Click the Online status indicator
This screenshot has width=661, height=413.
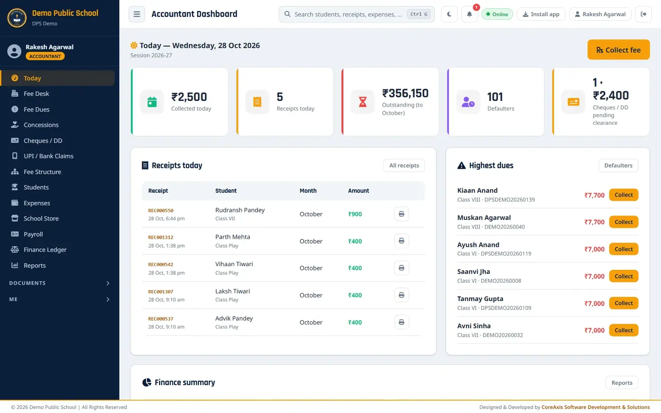click(497, 14)
